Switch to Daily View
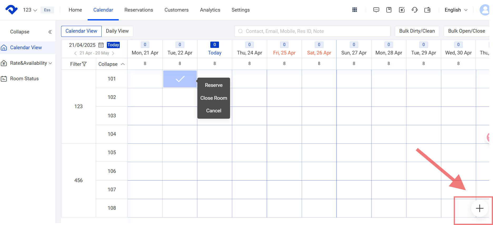The width and height of the screenshot is (493, 225). tap(117, 31)
